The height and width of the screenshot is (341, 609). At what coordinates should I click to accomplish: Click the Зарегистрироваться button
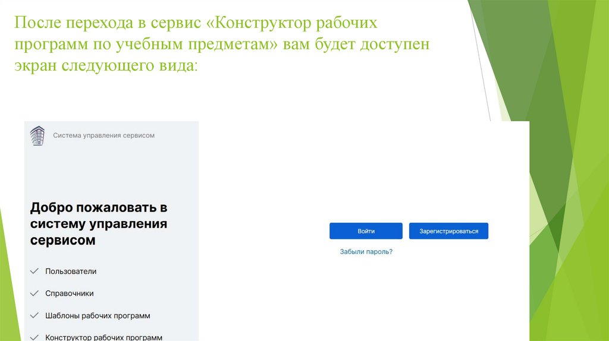pos(448,231)
